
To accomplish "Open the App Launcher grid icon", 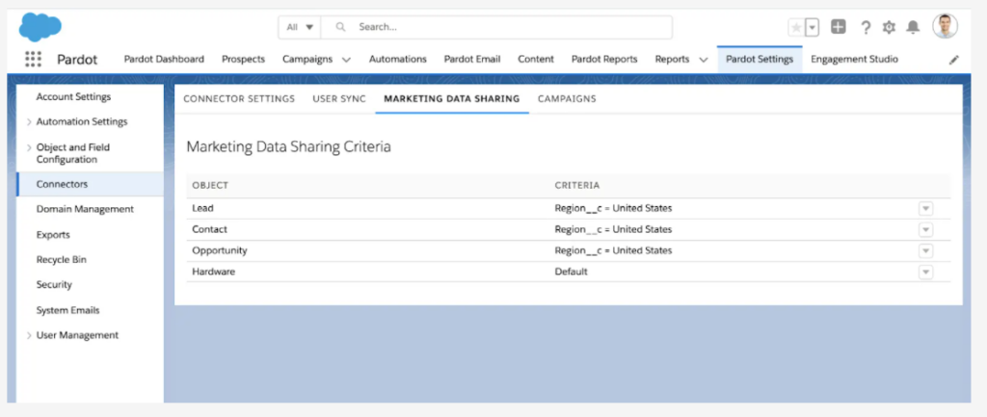I will tap(33, 59).
